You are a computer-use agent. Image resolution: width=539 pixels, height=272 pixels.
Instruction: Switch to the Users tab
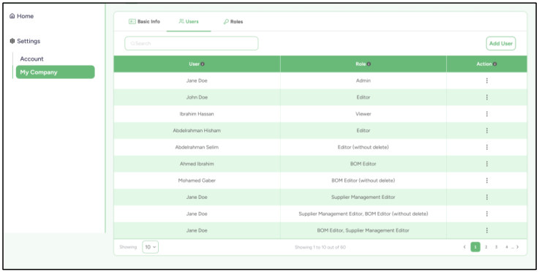click(189, 22)
